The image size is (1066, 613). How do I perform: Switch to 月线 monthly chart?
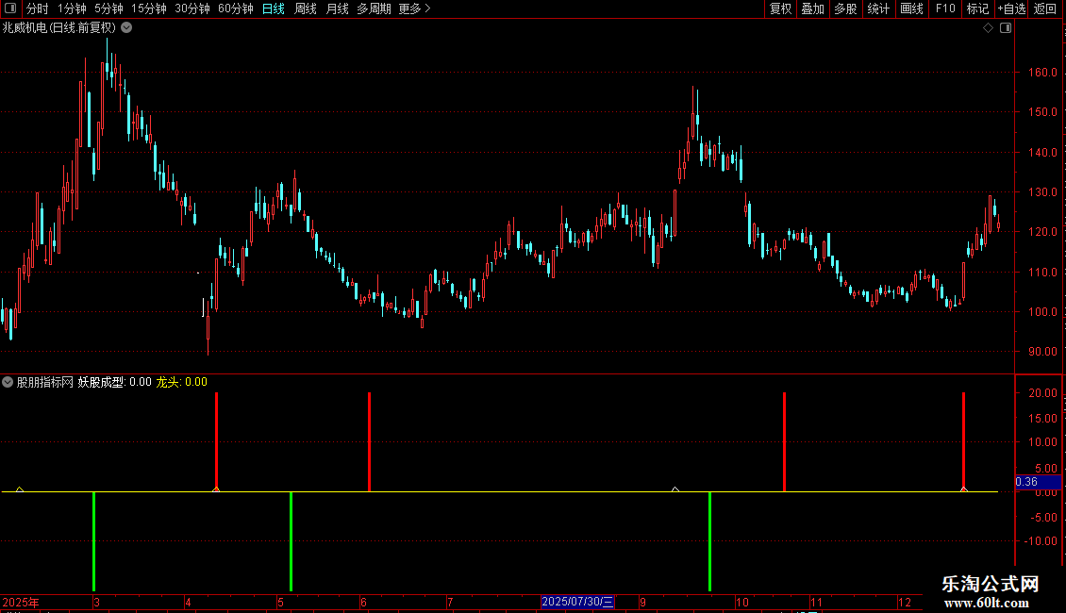pyautogui.click(x=337, y=8)
